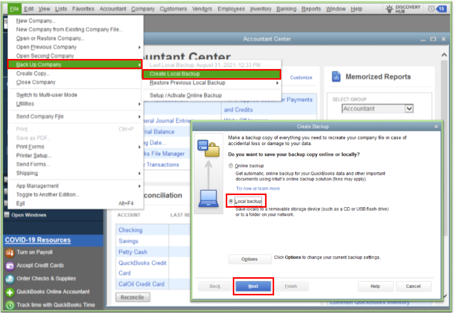The width and height of the screenshot is (454, 313).
Task: Choose Toggle to Another Edition
Action: point(48,195)
